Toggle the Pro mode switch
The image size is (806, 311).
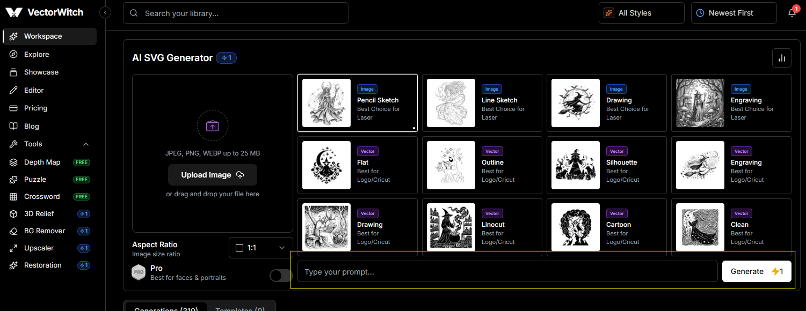click(281, 276)
